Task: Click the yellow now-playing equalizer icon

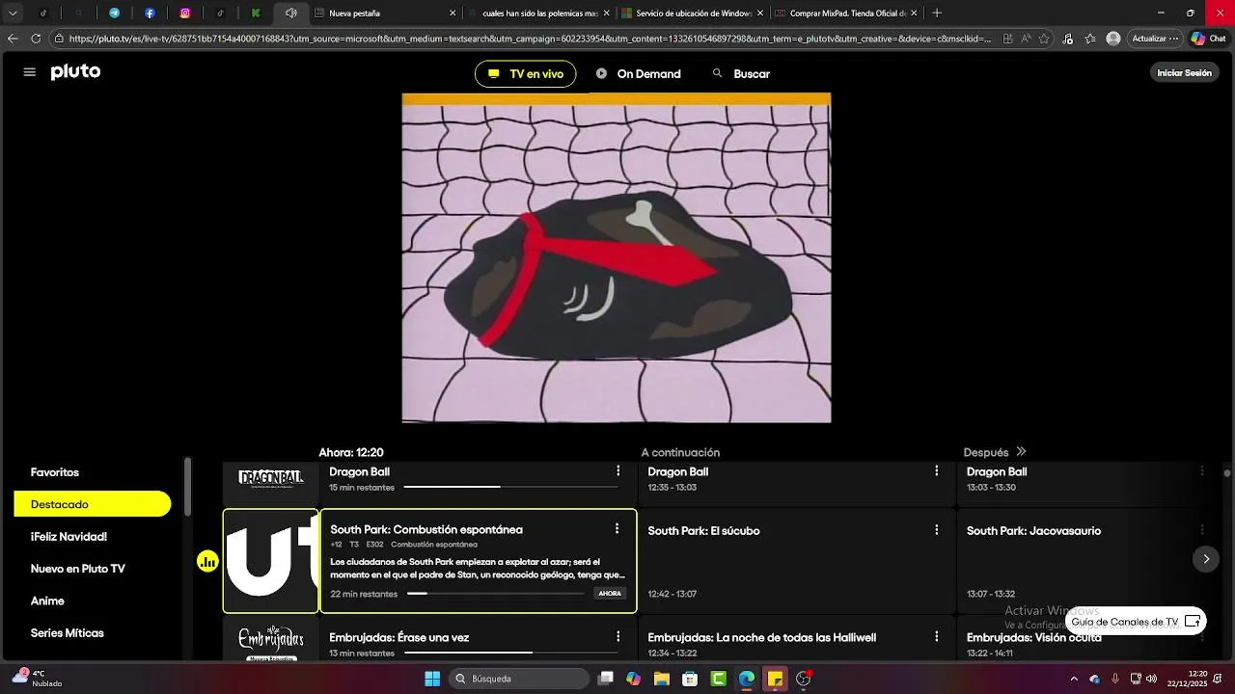Action: tap(207, 561)
